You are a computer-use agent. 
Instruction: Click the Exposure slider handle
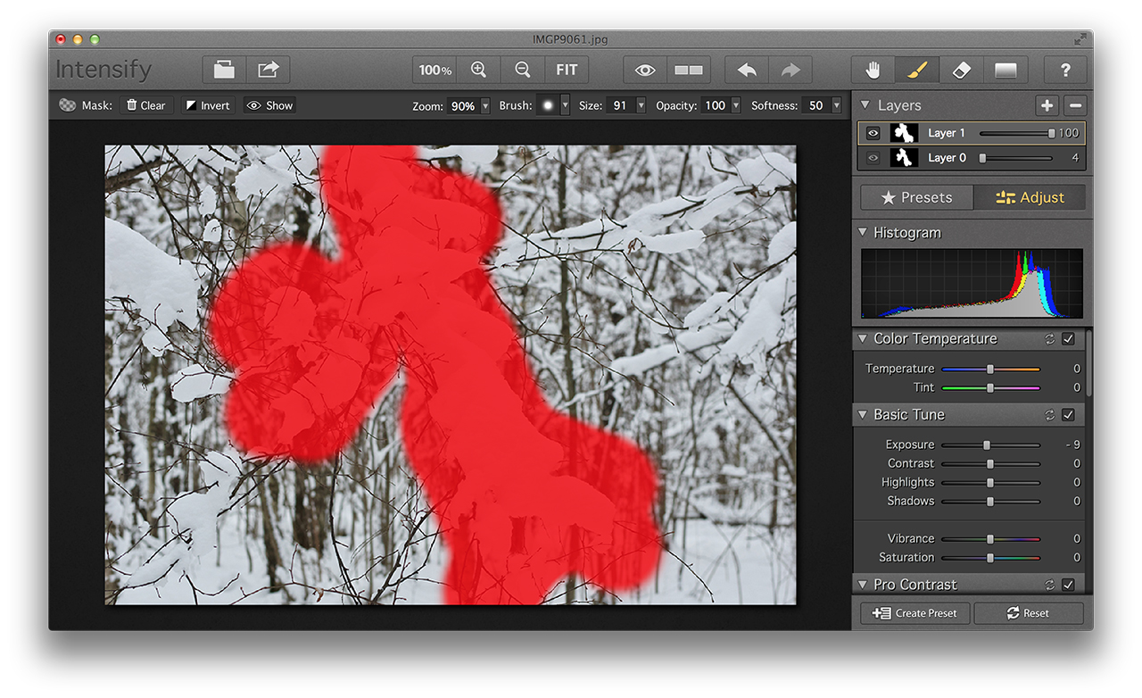[987, 445]
